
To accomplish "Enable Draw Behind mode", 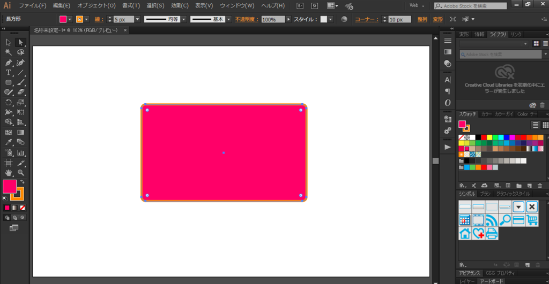I will [x=14, y=218].
